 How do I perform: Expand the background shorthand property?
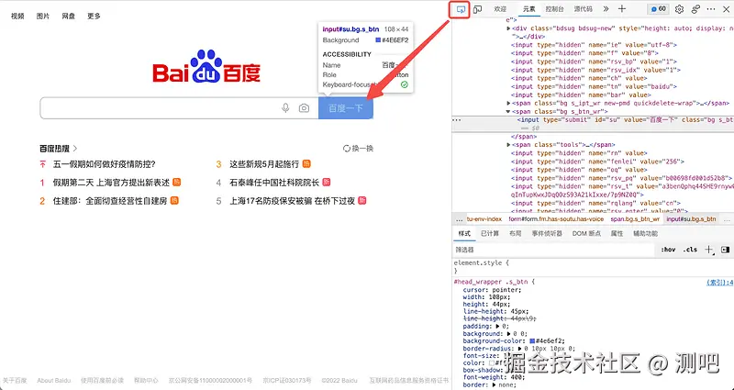point(509,334)
